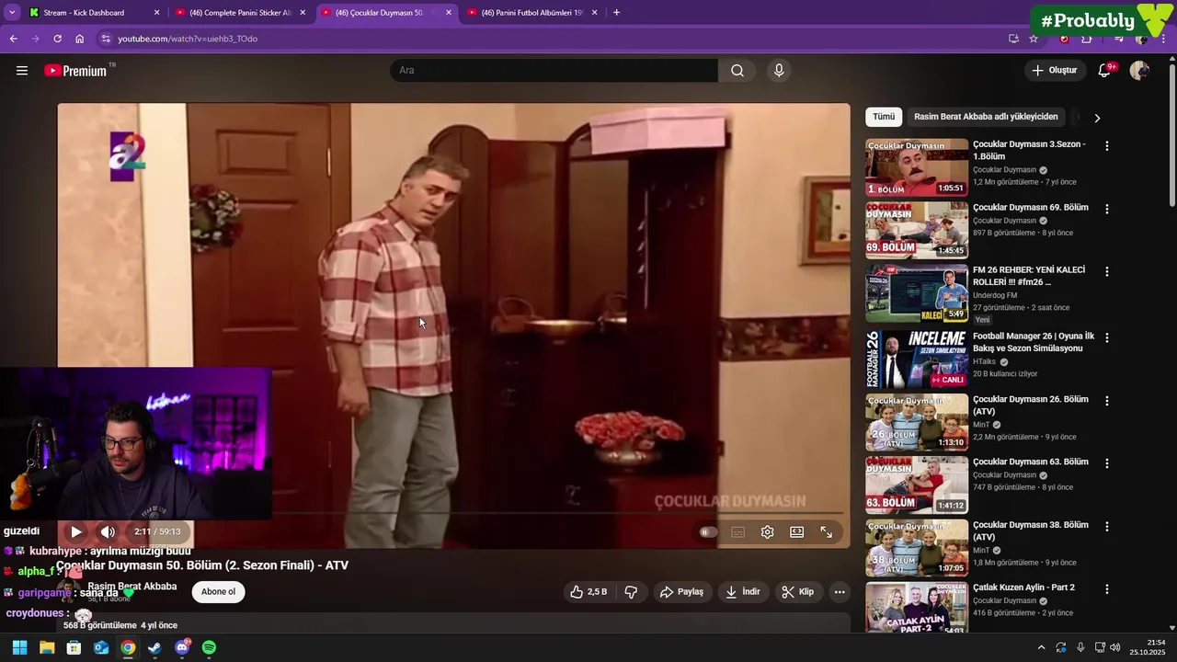The height and width of the screenshot is (662, 1177).
Task: Select the Rasim Berat Akbaba adlı yükleyiciden chip
Action: pos(986,117)
